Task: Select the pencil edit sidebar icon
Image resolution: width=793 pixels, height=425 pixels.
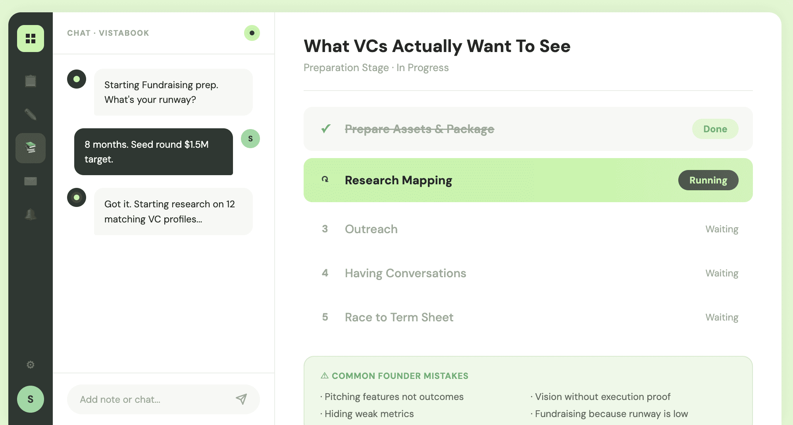Action: [31, 114]
